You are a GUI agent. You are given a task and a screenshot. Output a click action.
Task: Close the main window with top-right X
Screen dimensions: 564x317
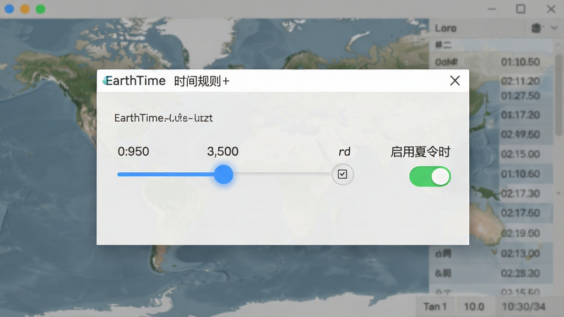coord(551,9)
